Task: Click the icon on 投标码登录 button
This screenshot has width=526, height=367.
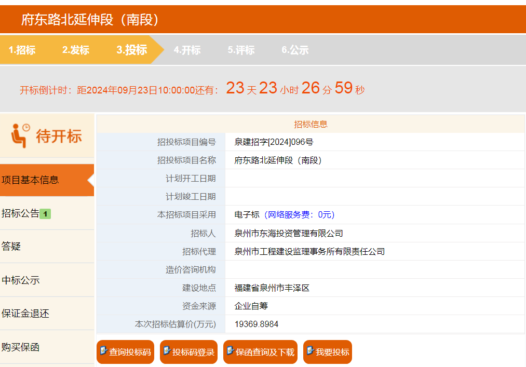Action: pos(167,351)
